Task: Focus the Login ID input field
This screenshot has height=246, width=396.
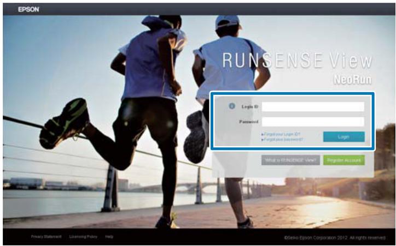Action: 313,107
